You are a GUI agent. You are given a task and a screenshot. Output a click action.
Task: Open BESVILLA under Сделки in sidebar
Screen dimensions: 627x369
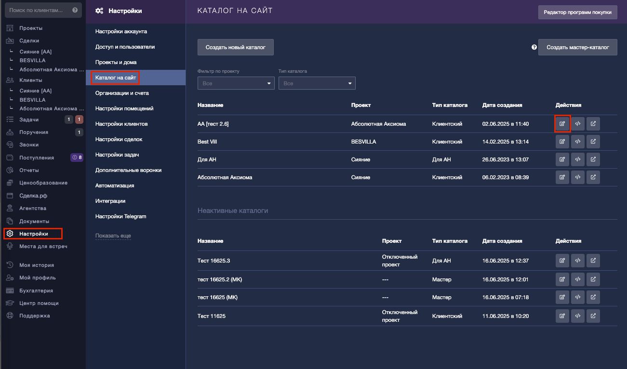click(x=32, y=60)
